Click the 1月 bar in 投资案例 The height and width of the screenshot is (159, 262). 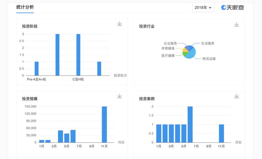159,133
